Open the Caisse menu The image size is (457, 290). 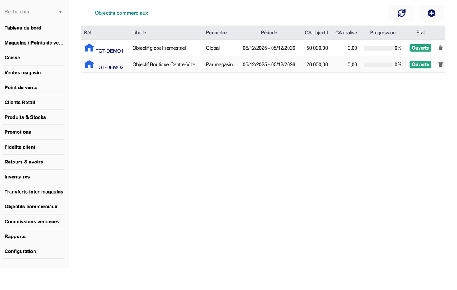point(12,58)
